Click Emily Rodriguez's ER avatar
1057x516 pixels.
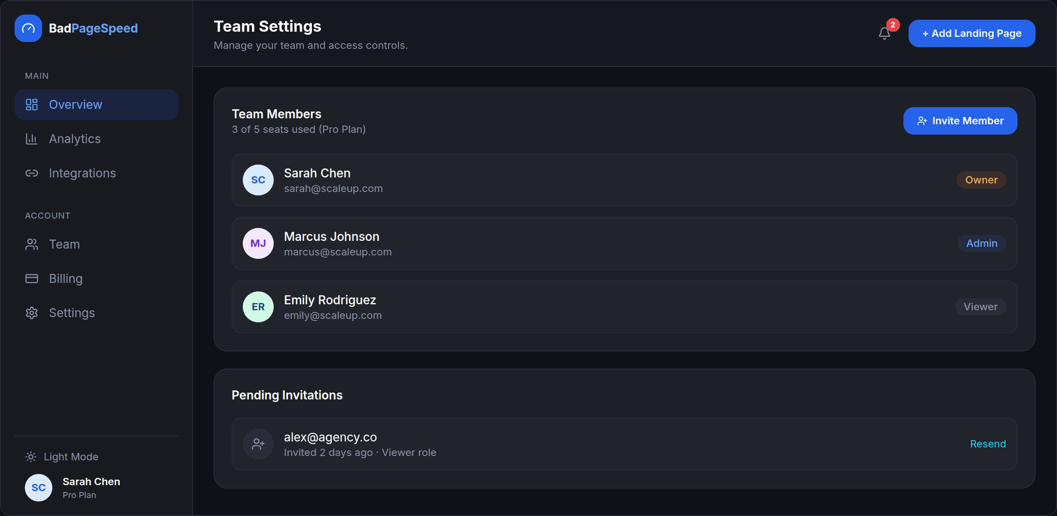coord(258,307)
